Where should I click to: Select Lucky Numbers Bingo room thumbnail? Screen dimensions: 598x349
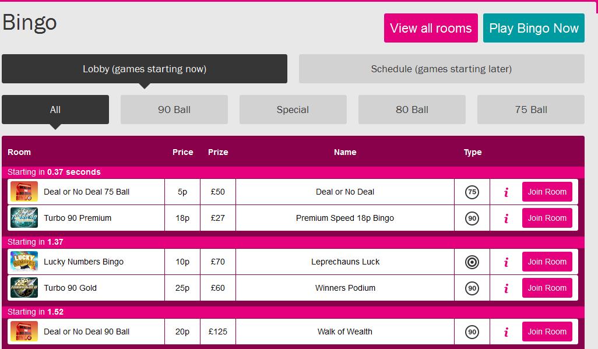click(x=24, y=261)
